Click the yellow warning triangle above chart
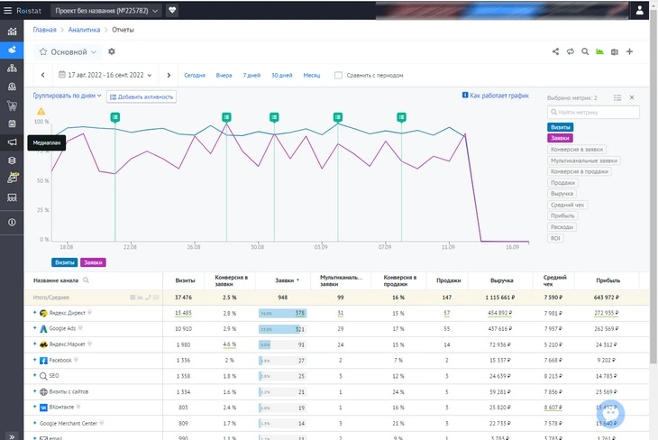Image resolution: width=658 pixels, height=440 pixels. click(41, 111)
